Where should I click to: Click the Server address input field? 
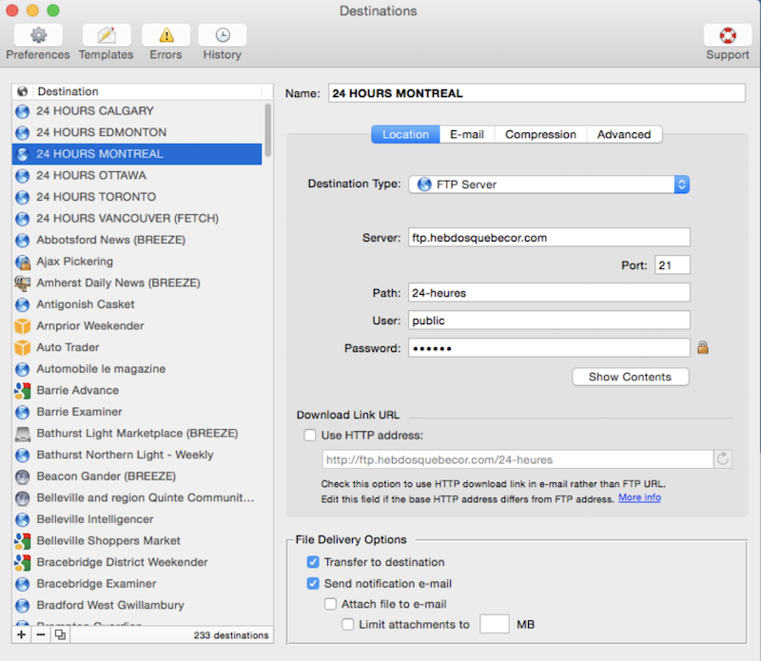coord(549,238)
